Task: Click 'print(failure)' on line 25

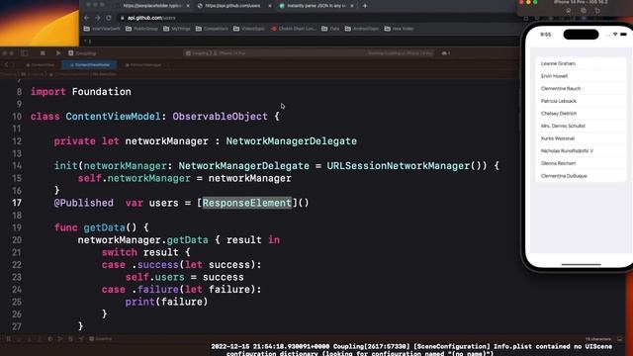Action: click(x=166, y=302)
